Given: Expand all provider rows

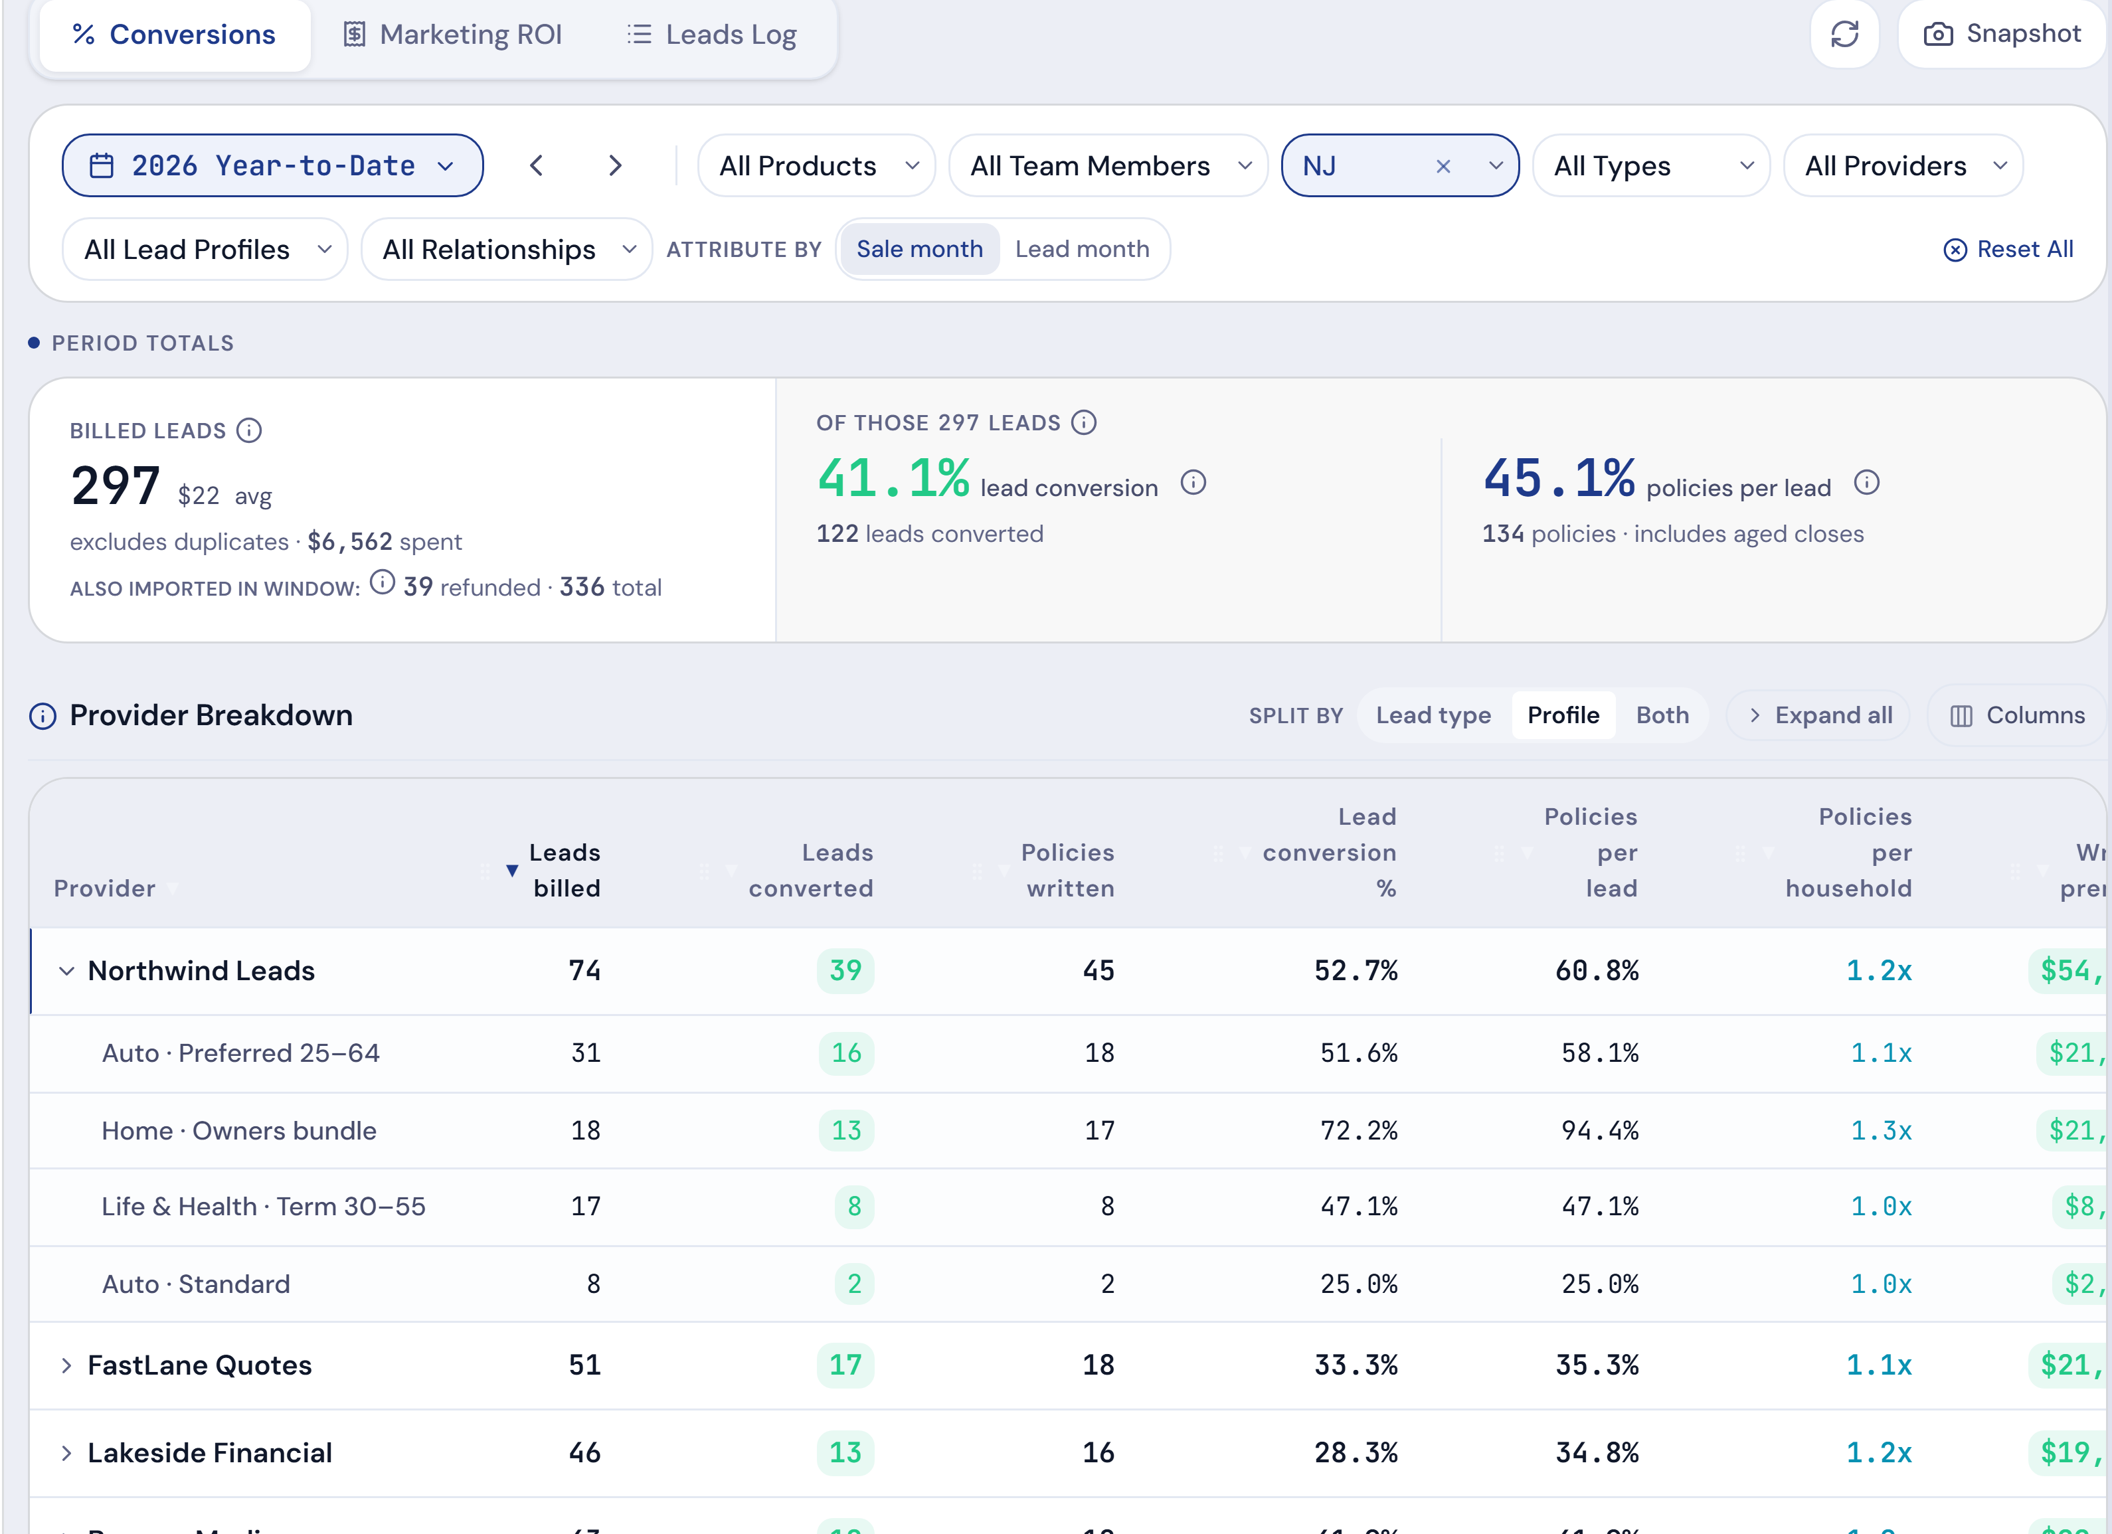Looking at the screenshot, I should (1818, 715).
